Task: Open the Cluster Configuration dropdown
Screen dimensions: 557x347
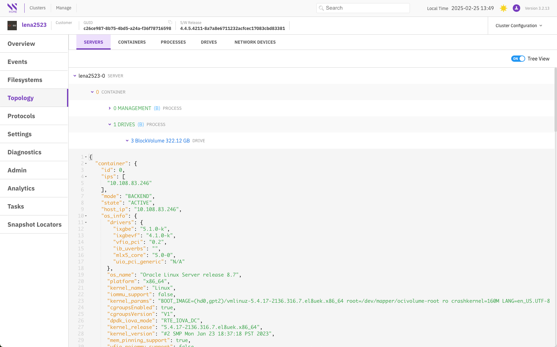Action: pos(519,26)
